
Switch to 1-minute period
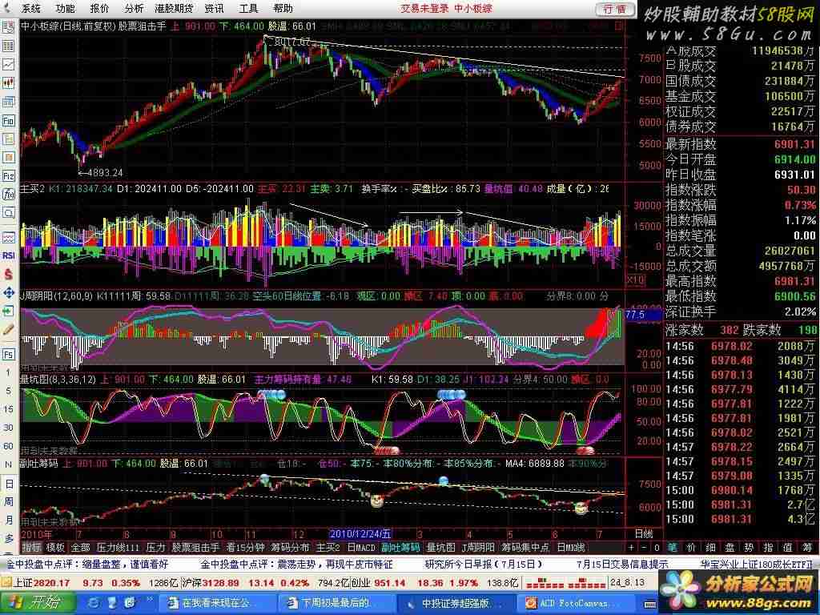[8, 373]
